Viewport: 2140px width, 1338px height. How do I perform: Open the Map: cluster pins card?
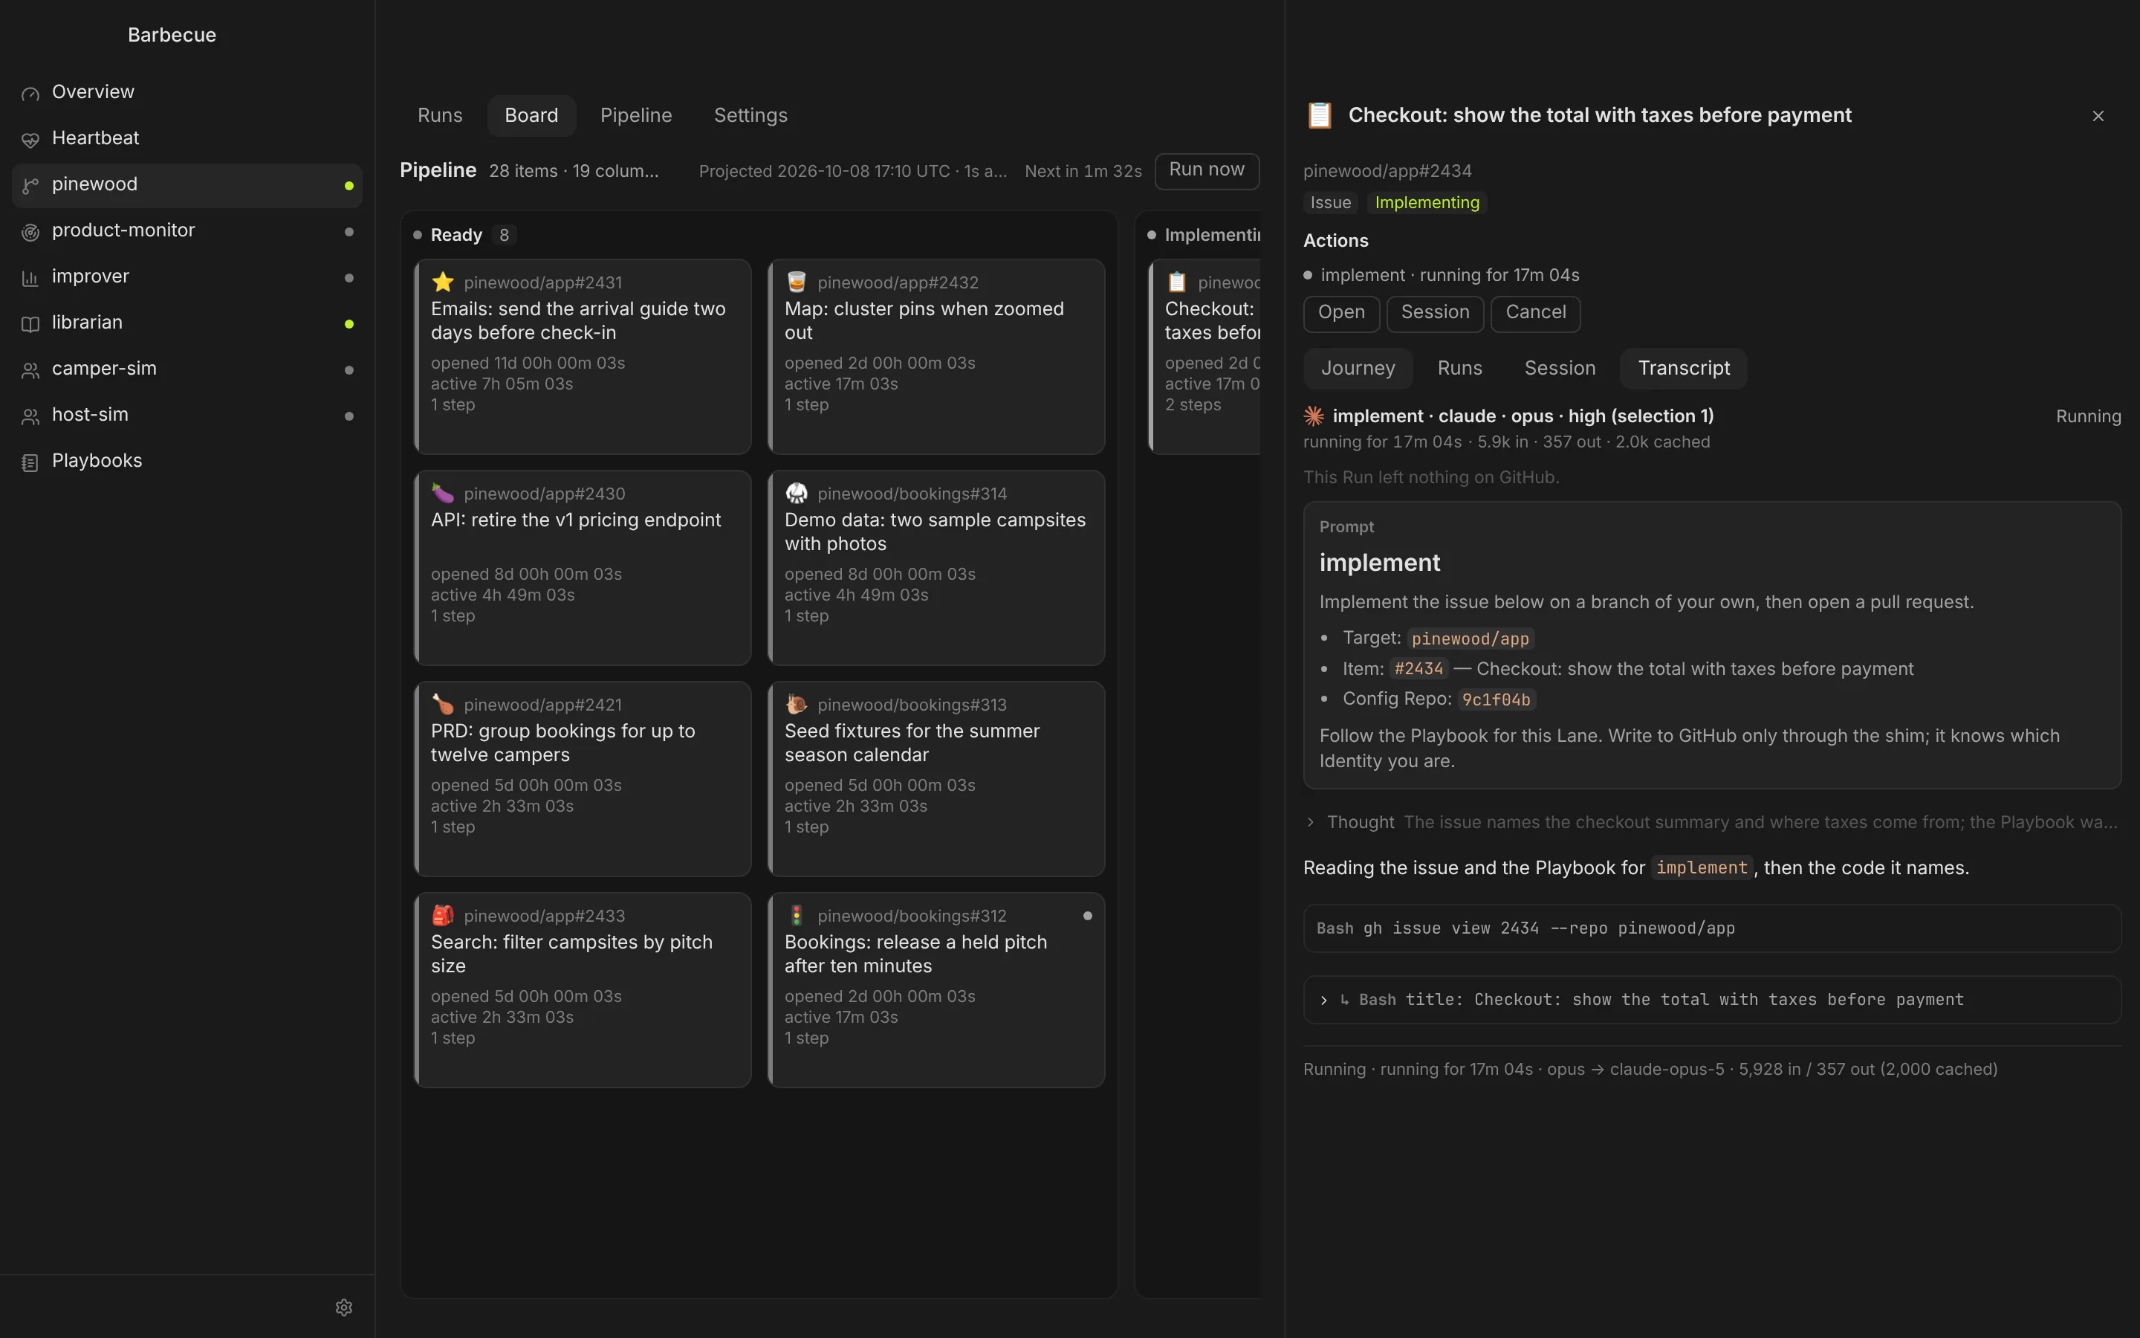(936, 357)
